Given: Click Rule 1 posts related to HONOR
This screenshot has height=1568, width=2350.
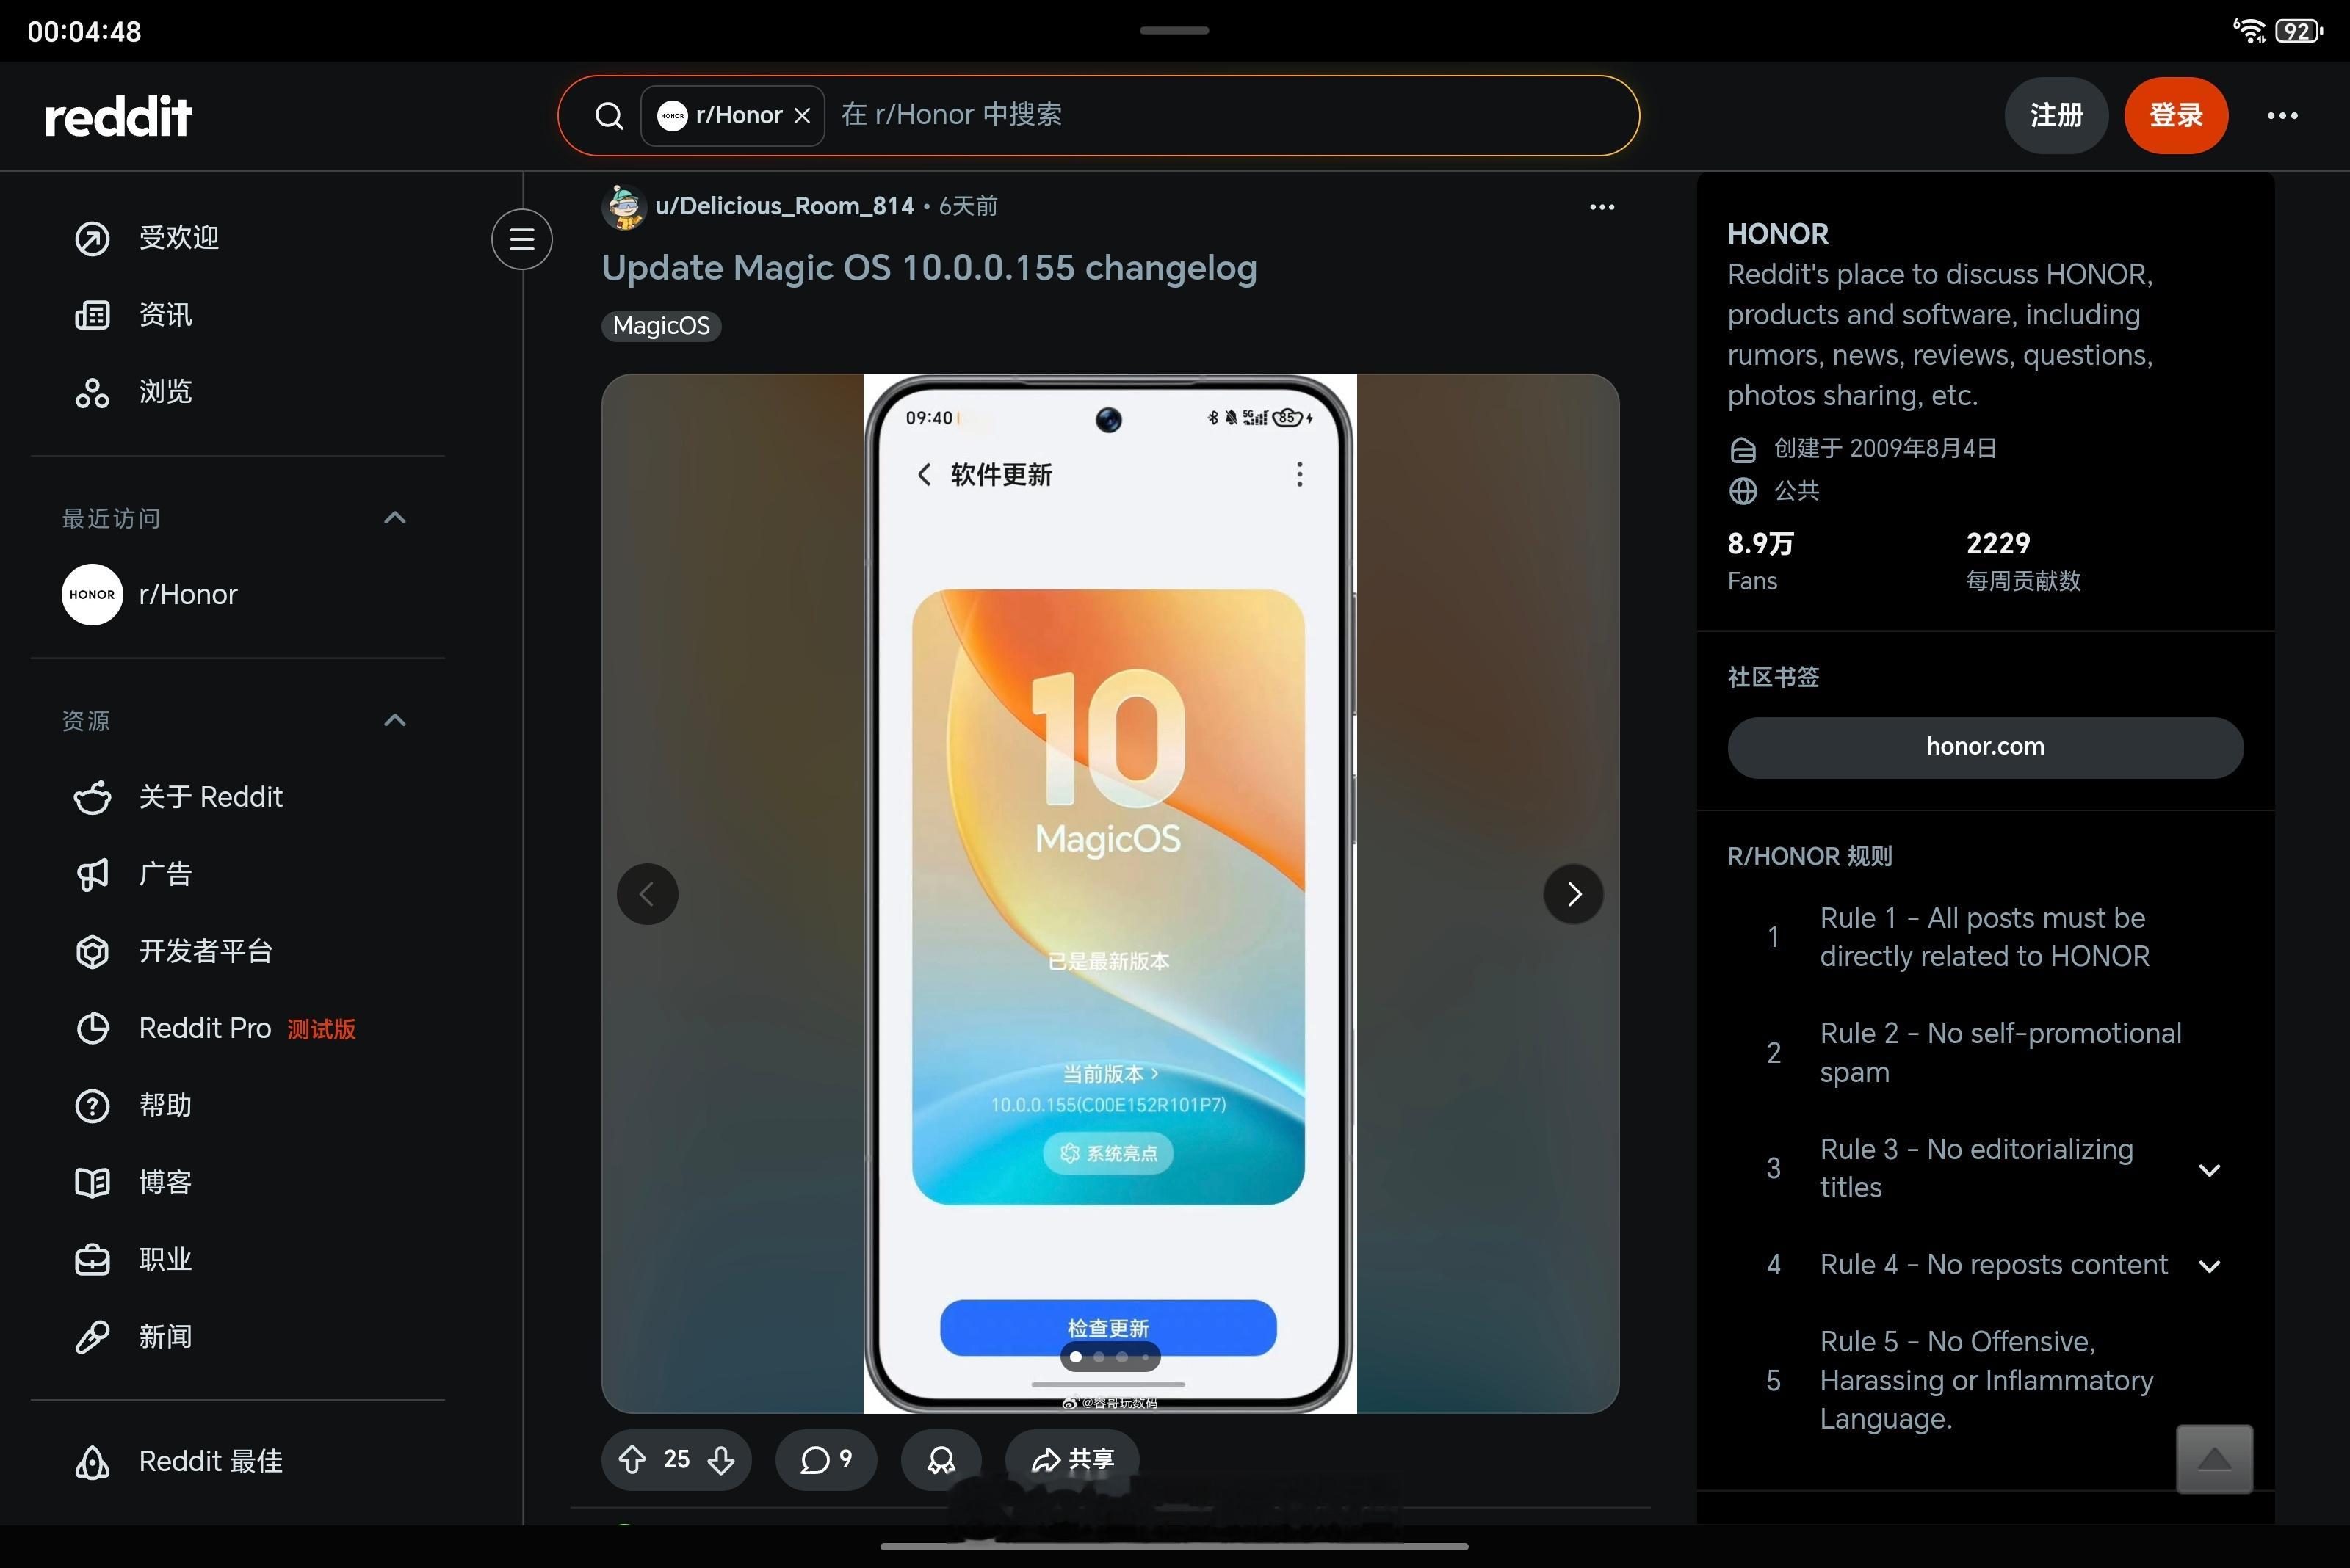Looking at the screenshot, I should pyautogui.click(x=1985, y=937).
